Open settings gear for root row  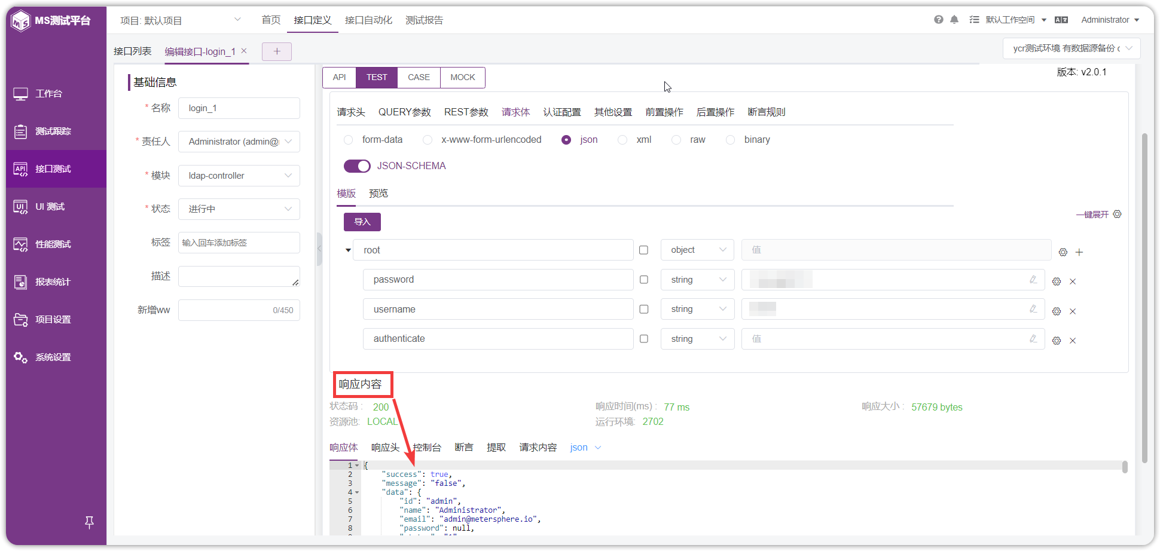[1063, 252]
